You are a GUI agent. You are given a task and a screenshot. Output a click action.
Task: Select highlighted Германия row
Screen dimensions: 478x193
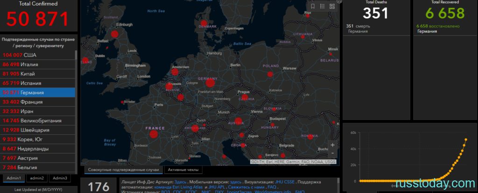(37, 93)
